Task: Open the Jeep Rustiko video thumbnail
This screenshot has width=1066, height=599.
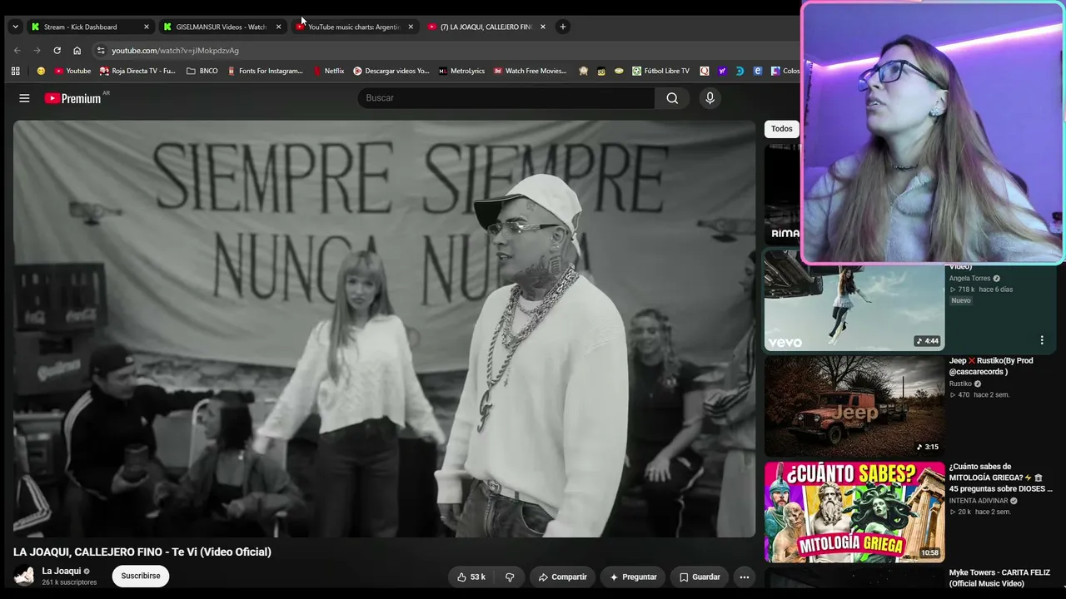Action: pyautogui.click(x=854, y=406)
